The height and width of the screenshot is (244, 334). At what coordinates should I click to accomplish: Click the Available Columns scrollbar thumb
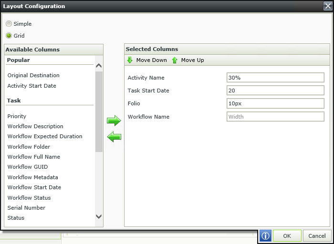pyautogui.click(x=99, y=112)
